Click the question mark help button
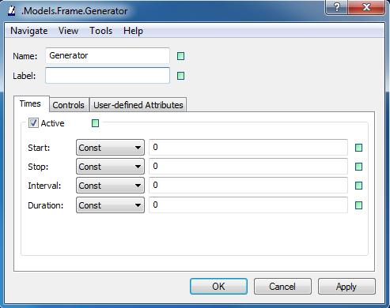 (x=337, y=7)
